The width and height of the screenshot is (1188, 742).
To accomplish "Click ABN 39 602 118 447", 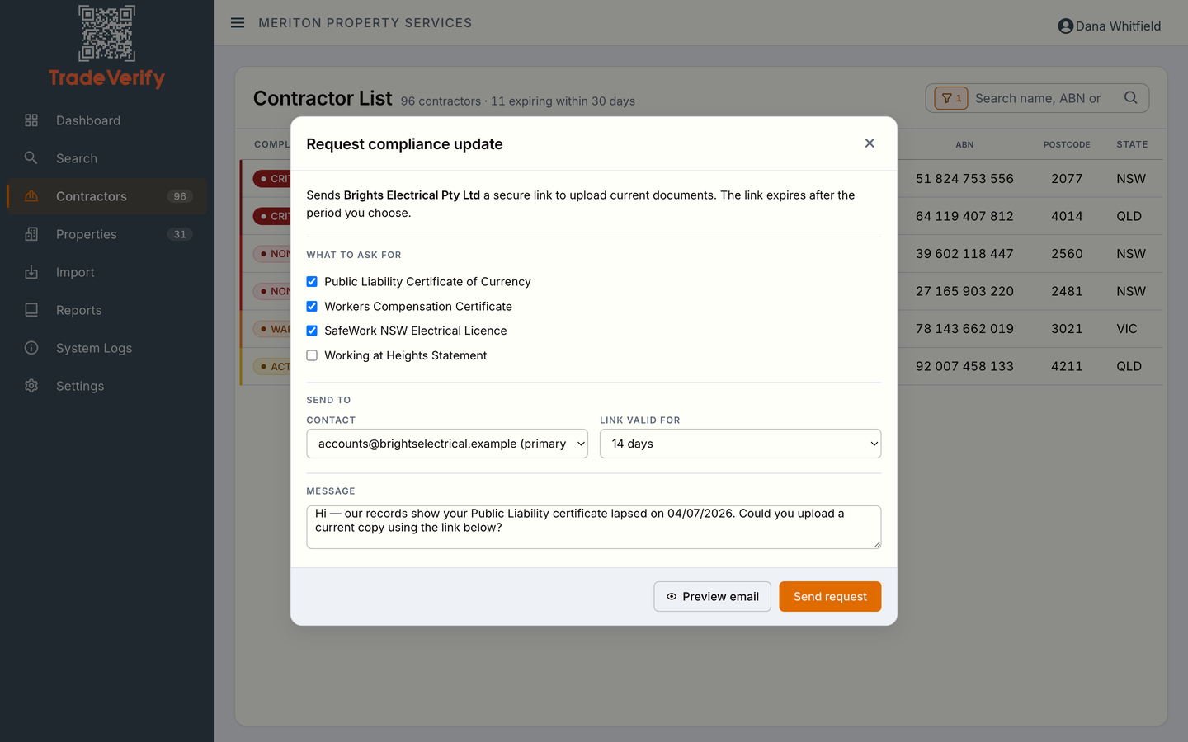I will pos(964,254).
